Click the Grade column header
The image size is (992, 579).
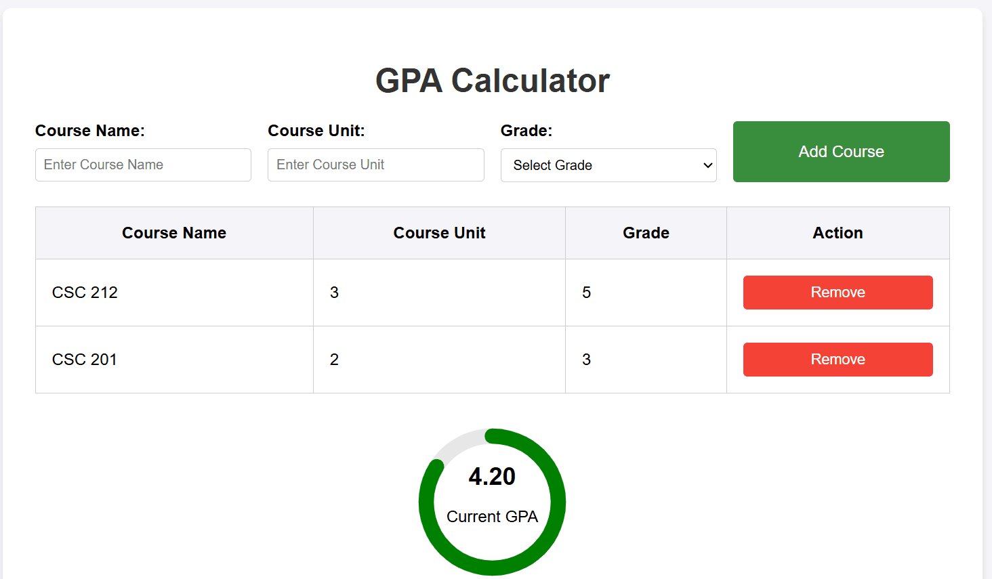(x=646, y=232)
